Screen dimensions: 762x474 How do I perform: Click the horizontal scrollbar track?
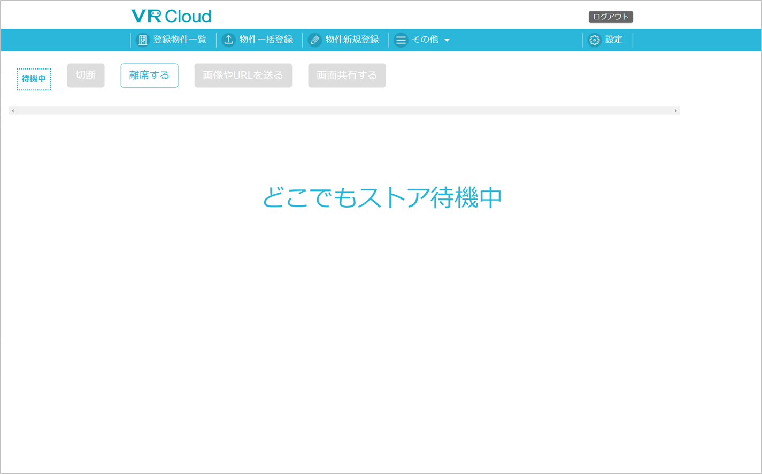344,111
